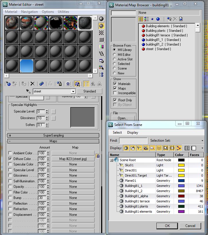Click the Sample UV Tiling icon
Image resolution: width=208 pixels, height=235 pixels.
(101, 40)
